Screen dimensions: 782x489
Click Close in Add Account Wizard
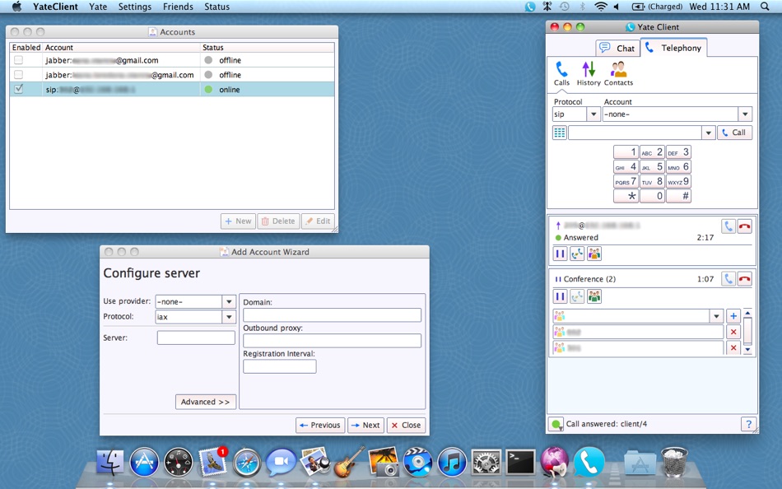406,425
